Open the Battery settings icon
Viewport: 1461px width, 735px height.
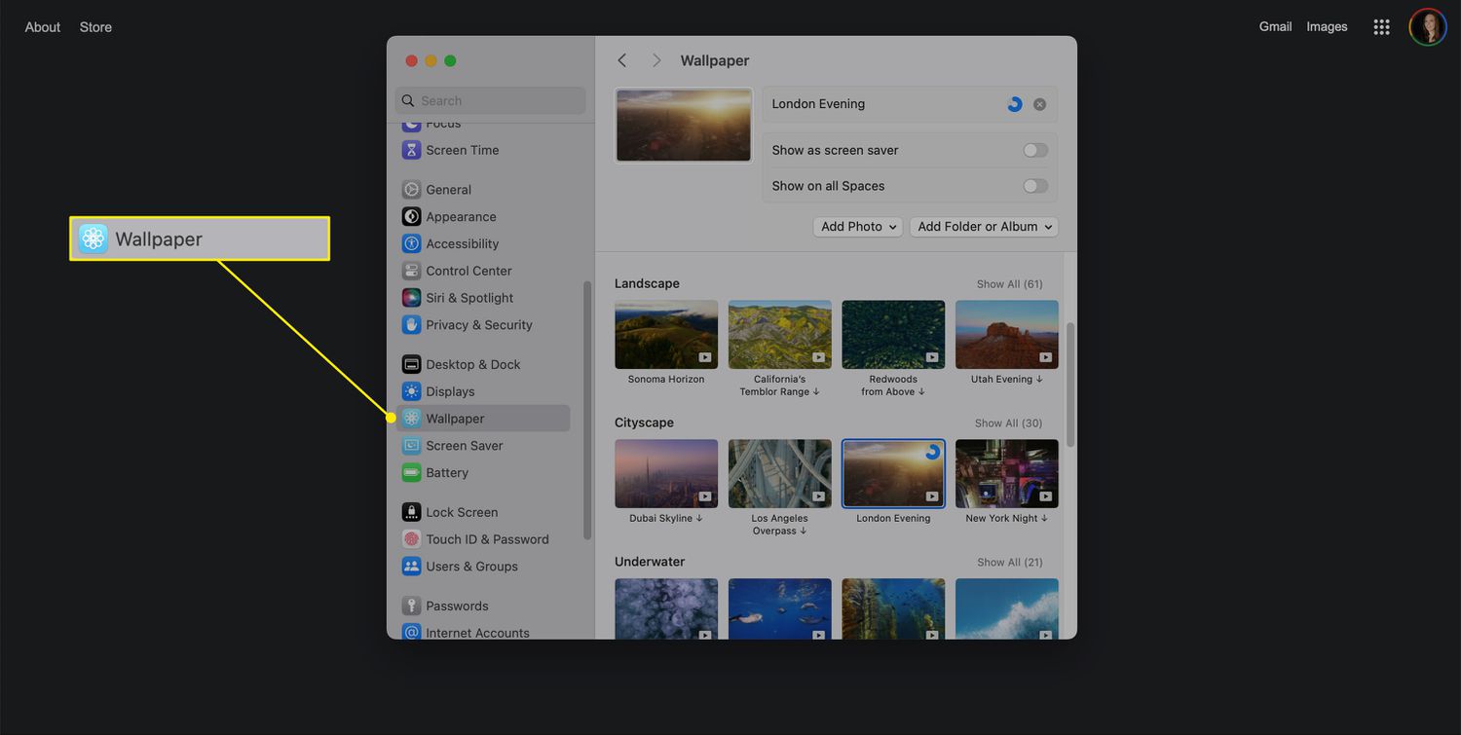coord(411,473)
